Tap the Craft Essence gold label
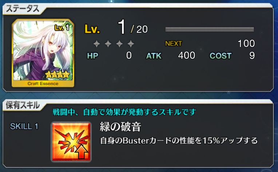This screenshot has width=278, height=172. coord(43,83)
